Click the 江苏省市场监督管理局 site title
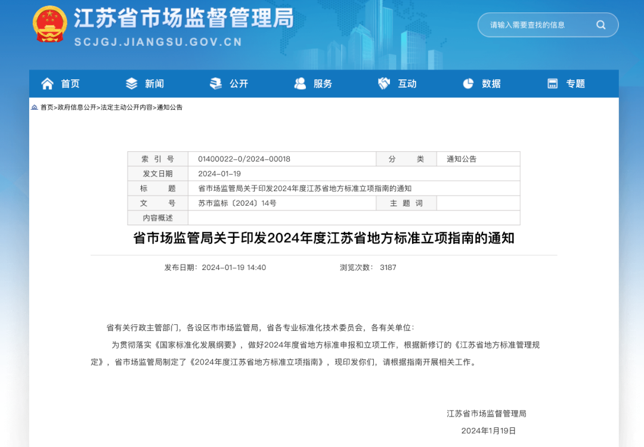The height and width of the screenshot is (447, 644). 184,18
